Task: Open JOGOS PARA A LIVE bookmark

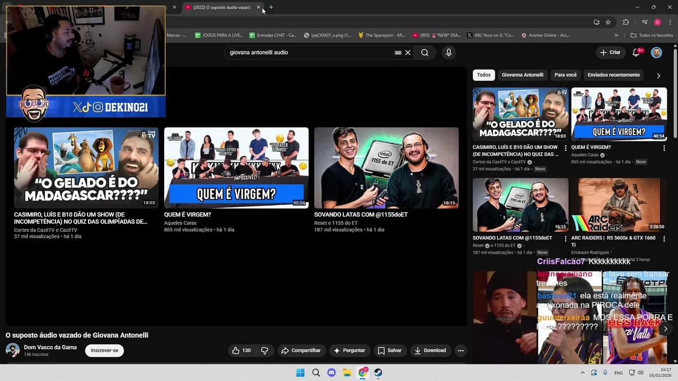Action: [219, 35]
